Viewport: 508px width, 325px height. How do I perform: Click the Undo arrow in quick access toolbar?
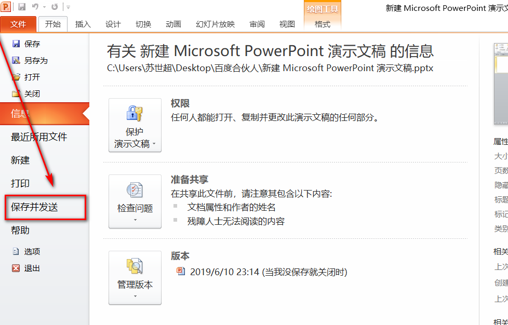35,6
